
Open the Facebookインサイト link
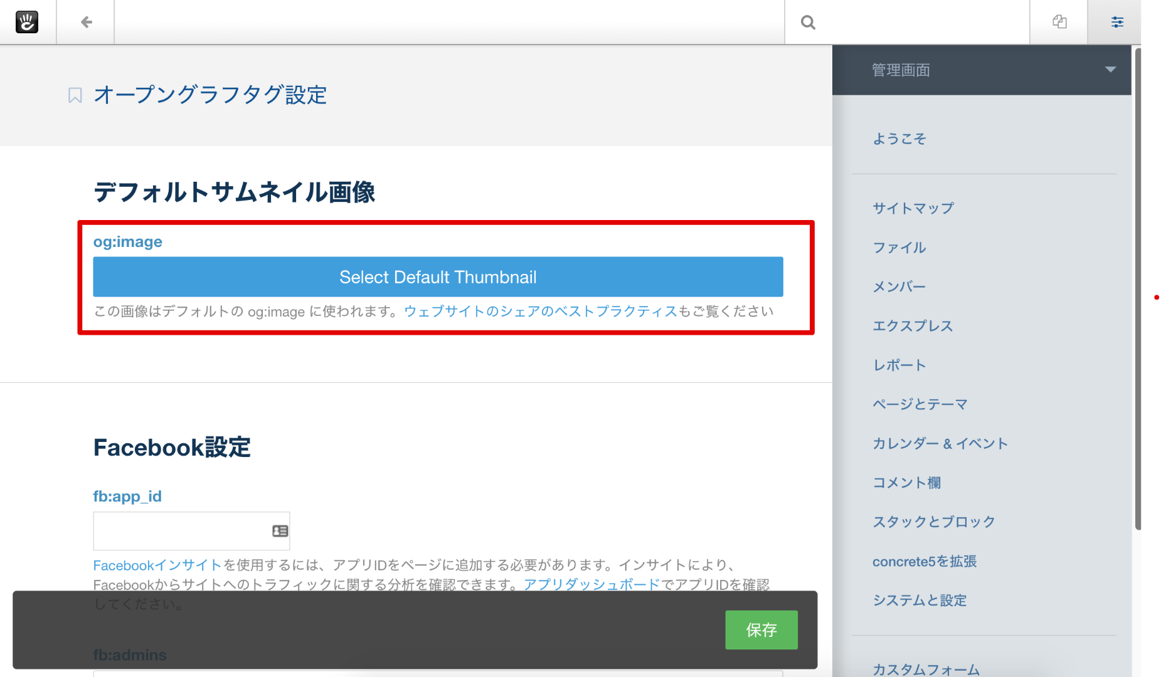(x=157, y=565)
